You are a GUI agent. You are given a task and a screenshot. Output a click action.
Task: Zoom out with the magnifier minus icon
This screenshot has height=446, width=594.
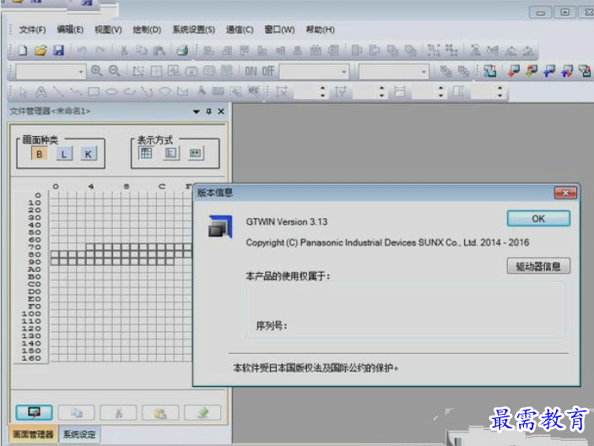point(115,71)
